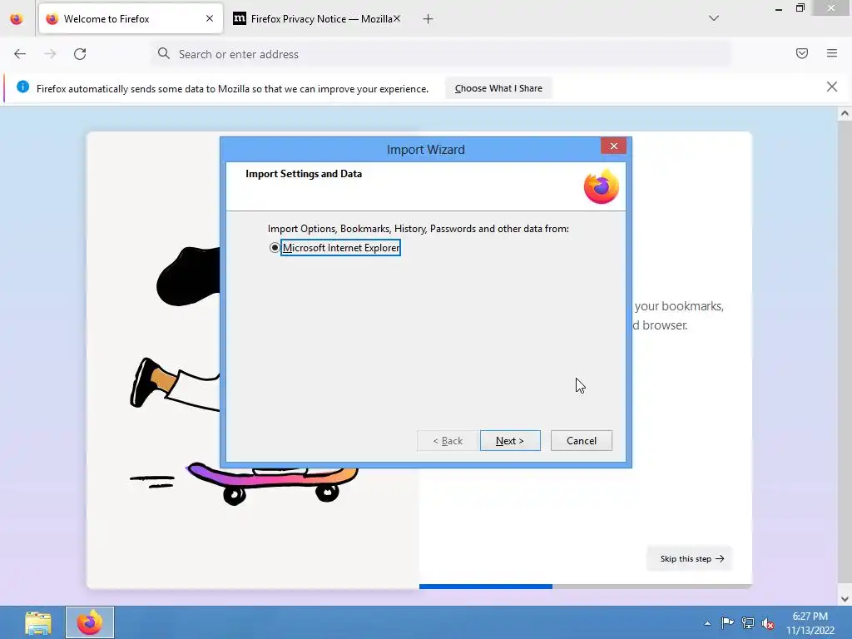Image resolution: width=852 pixels, height=639 pixels.
Task: Click the info icon in notification bar
Action: [22, 87]
